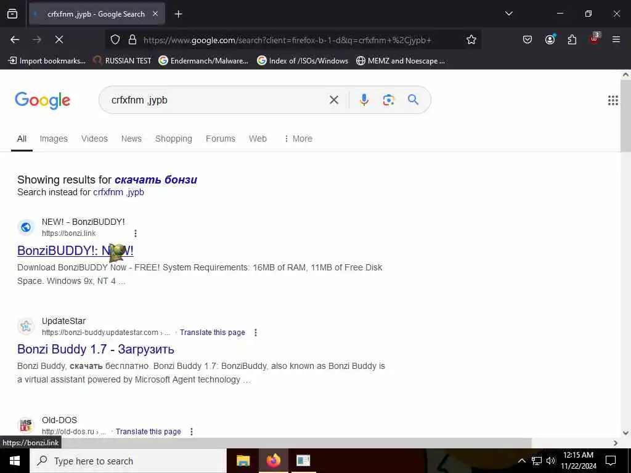Open MEMZ and Noescape bookmark
The height and width of the screenshot is (473, 631).
click(x=401, y=61)
